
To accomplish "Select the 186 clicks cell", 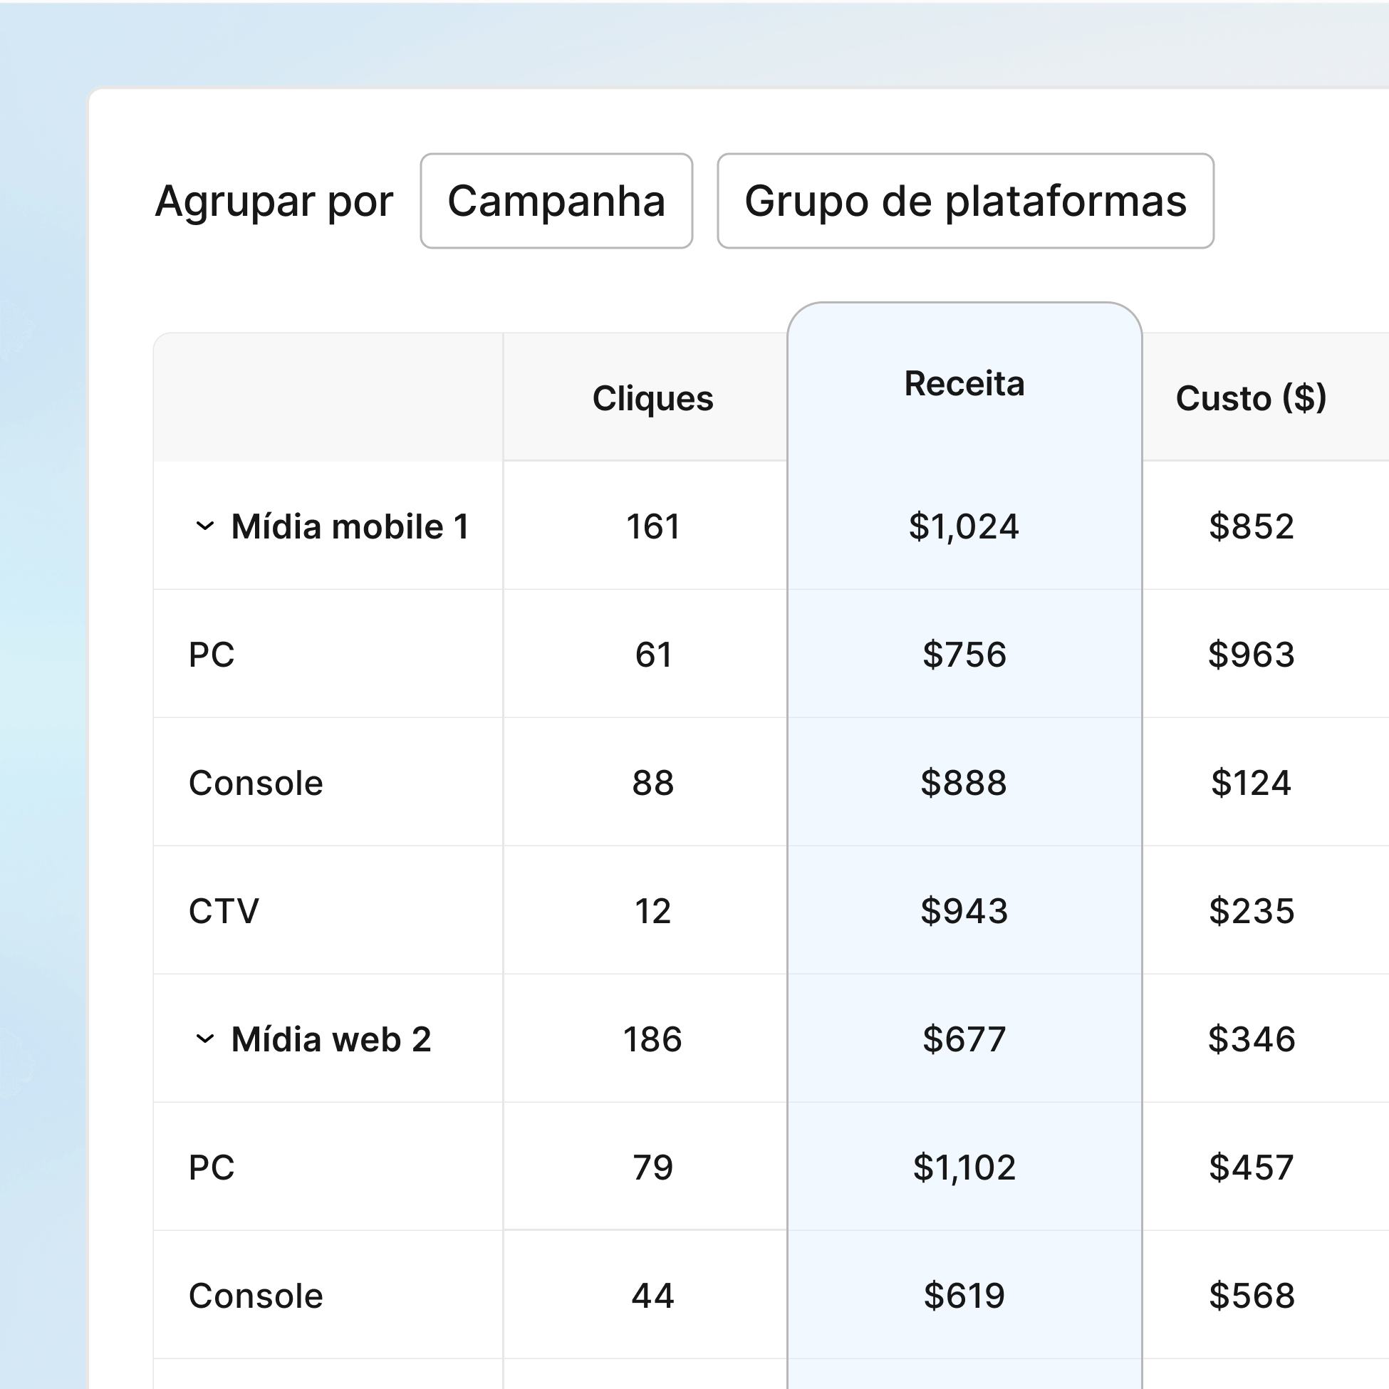I will click(x=652, y=1039).
